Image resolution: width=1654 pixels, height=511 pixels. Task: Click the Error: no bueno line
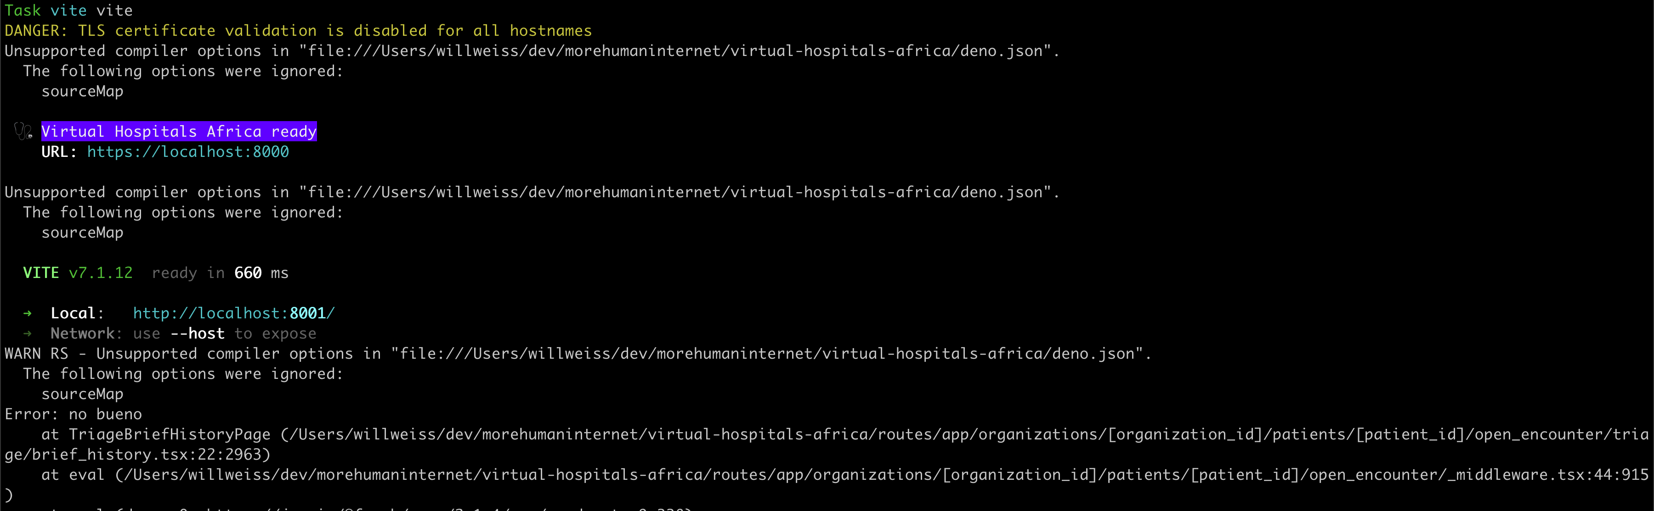point(73,414)
